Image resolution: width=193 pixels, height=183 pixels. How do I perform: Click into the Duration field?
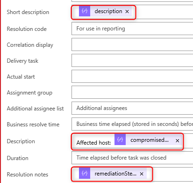click(x=132, y=158)
